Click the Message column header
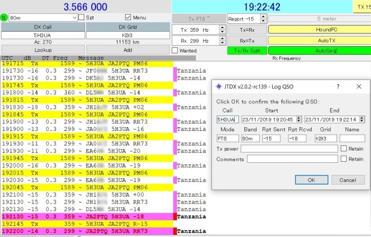371x237 pixels. pos(91,58)
